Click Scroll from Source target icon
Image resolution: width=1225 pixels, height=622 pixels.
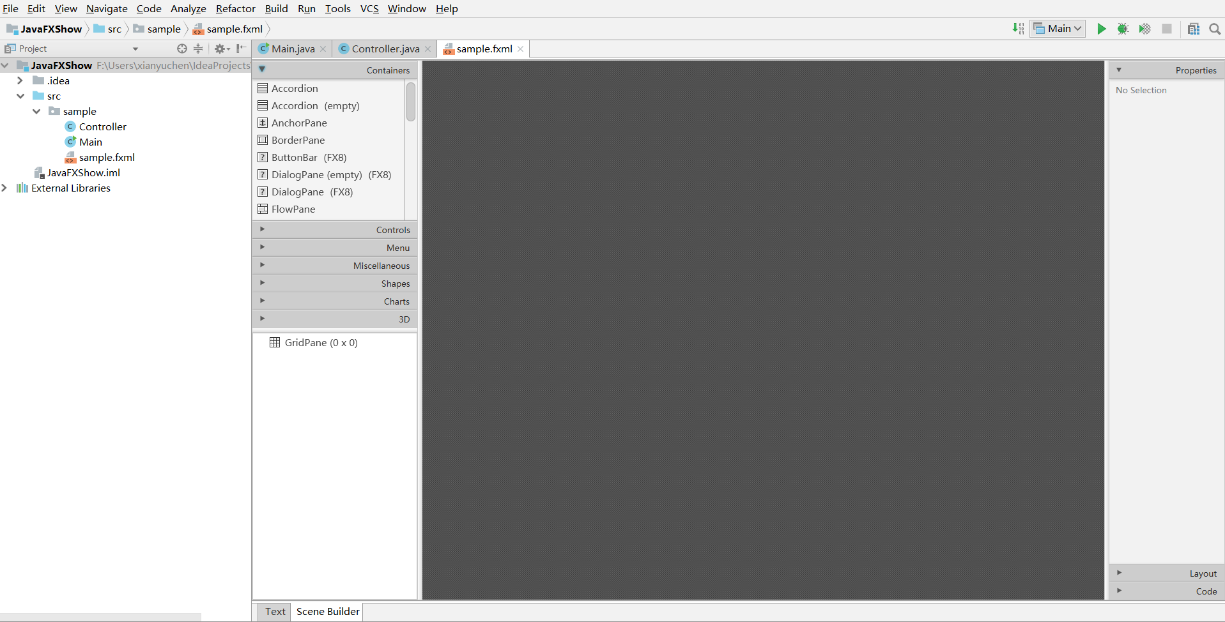point(182,49)
